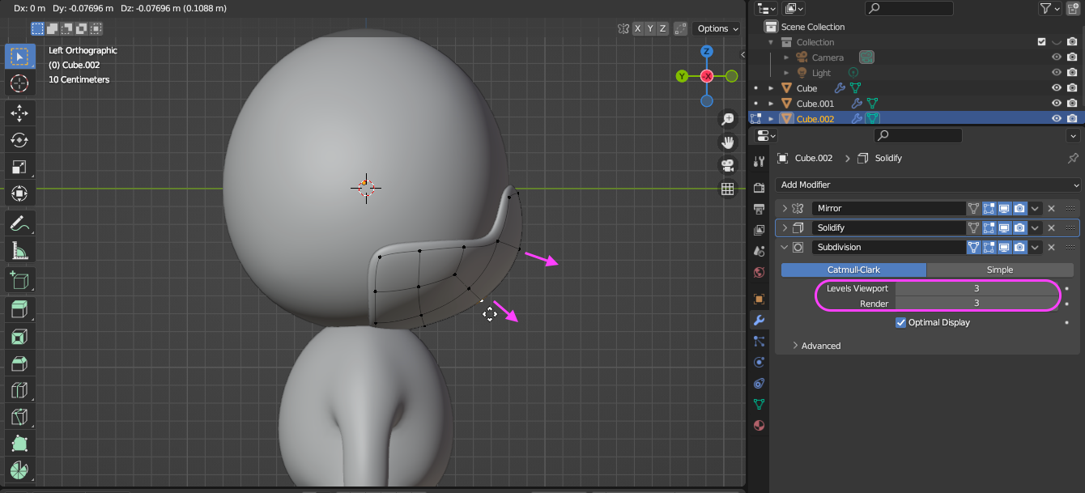Toggle the Optimal Display checkbox
The width and height of the screenshot is (1085, 493).
[x=900, y=322]
